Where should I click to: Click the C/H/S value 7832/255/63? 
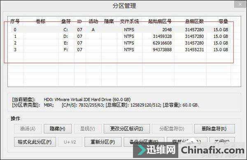[x=91, y=105]
